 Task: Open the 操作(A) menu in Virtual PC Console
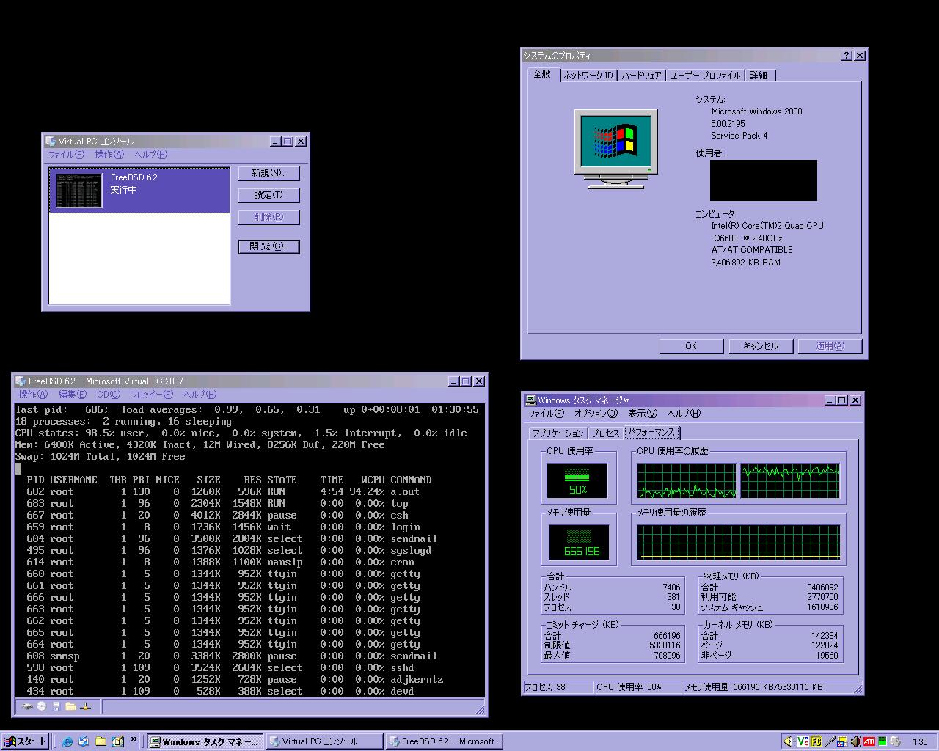109,155
